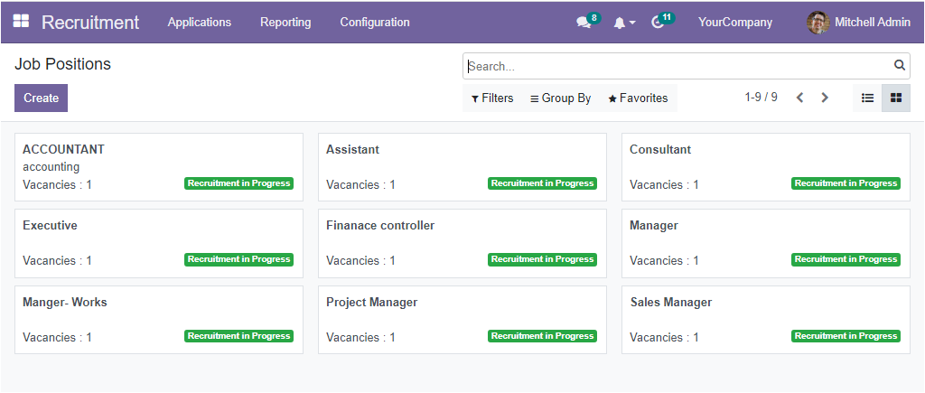The width and height of the screenshot is (925, 393).
Task: Click Mitchell Admin's avatar picture
Action: [818, 23]
